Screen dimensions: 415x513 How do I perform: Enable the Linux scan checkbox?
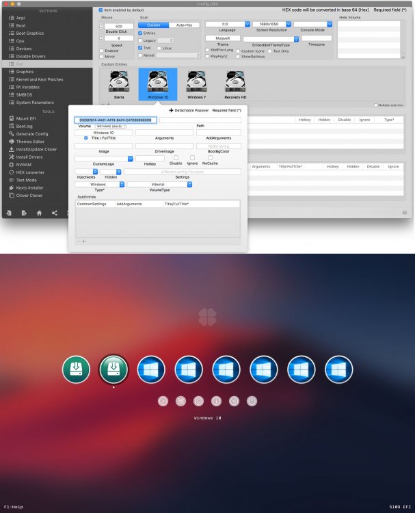(159, 48)
